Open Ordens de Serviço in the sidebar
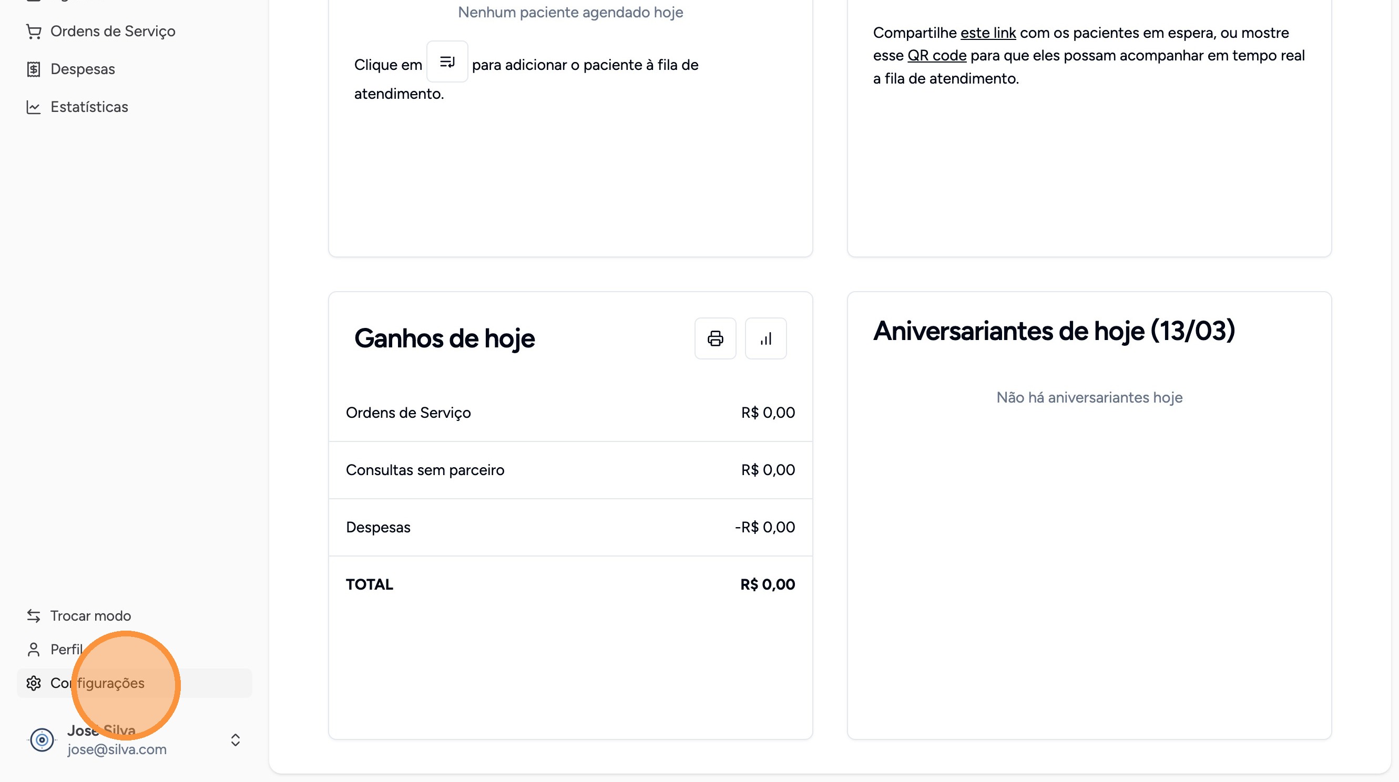The image size is (1399, 782). (x=113, y=32)
